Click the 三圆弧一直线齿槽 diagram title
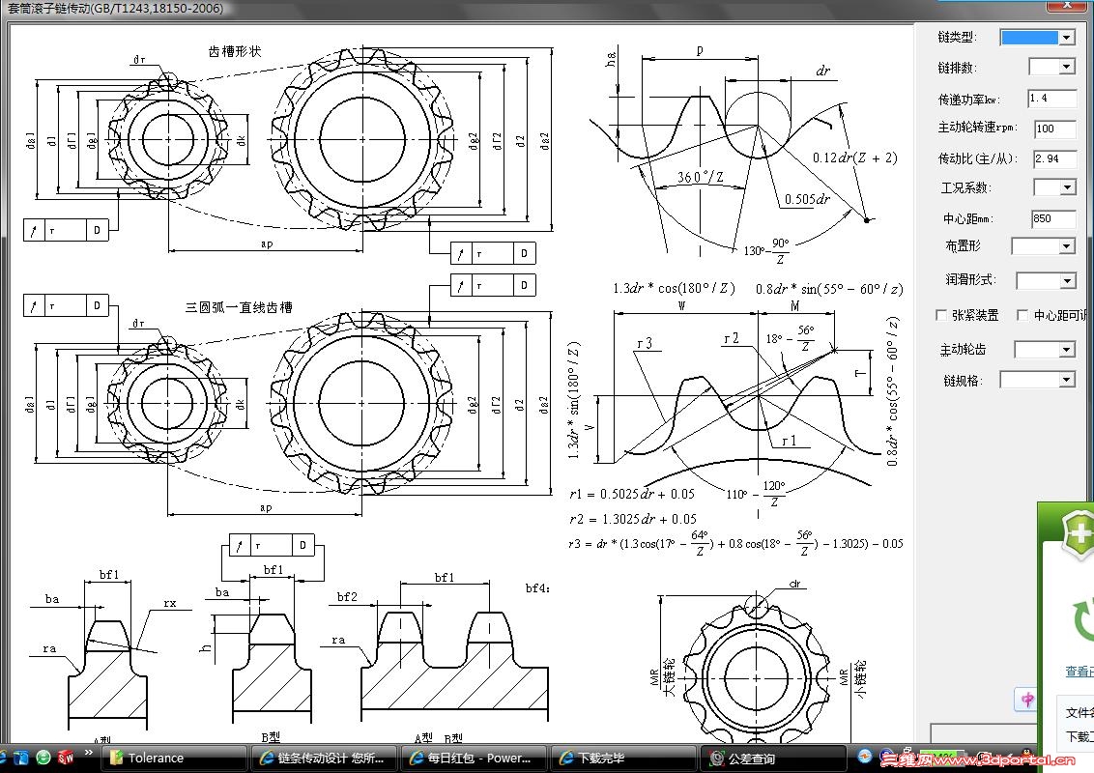 coord(238,307)
